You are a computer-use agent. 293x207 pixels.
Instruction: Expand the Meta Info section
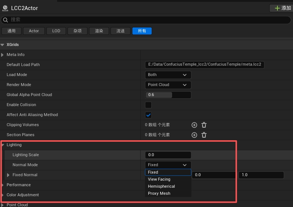(x=2, y=55)
